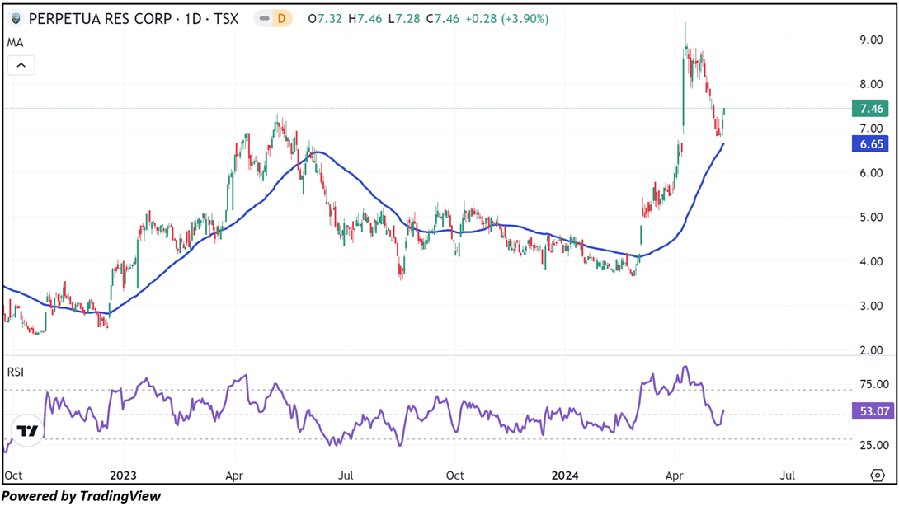Viewport: 899px width, 506px height.
Task: Click the 2023 label on time axis
Action: 123,476
